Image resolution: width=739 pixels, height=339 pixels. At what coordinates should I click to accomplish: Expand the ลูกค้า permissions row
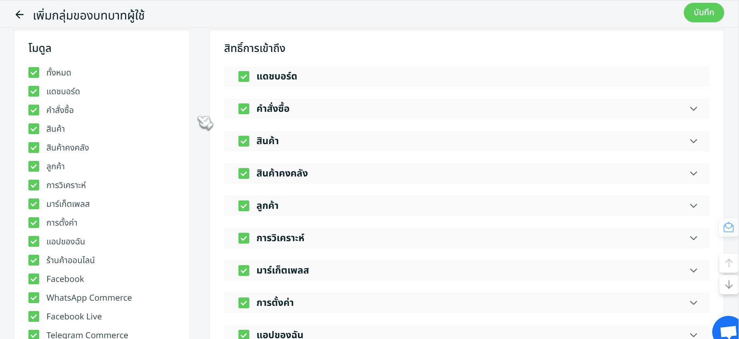click(x=693, y=206)
